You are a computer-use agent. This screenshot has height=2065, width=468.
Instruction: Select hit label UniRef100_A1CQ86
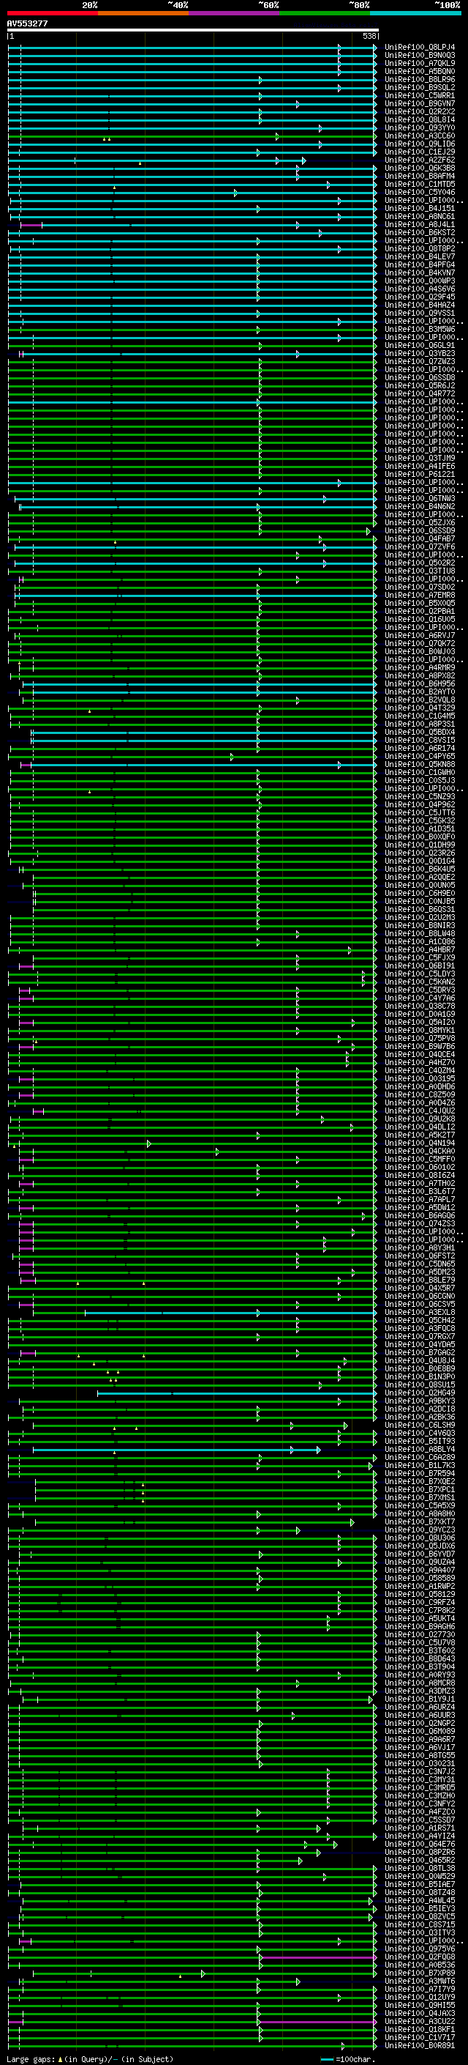(420, 942)
